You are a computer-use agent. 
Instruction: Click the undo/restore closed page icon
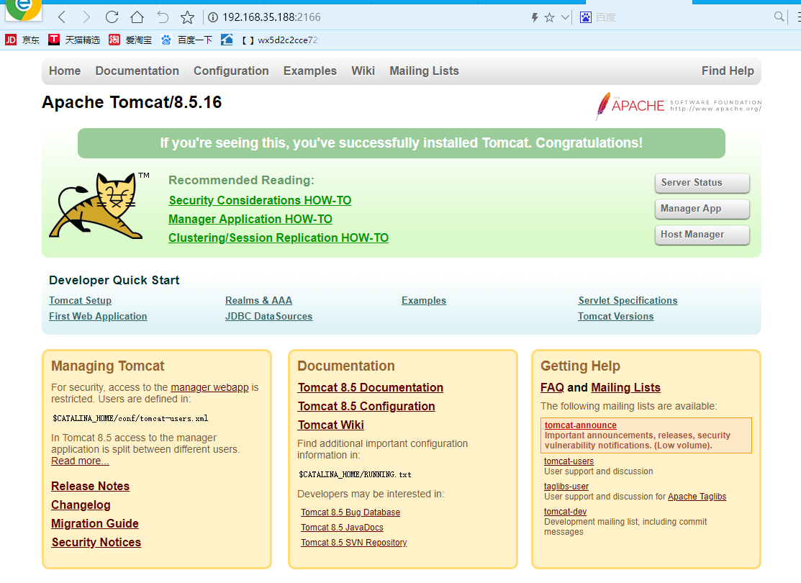coord(163,17)
